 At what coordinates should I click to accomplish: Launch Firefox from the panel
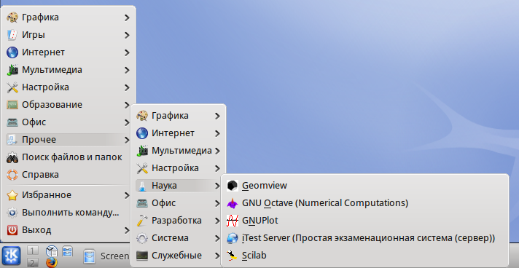[x=51, y=263]
